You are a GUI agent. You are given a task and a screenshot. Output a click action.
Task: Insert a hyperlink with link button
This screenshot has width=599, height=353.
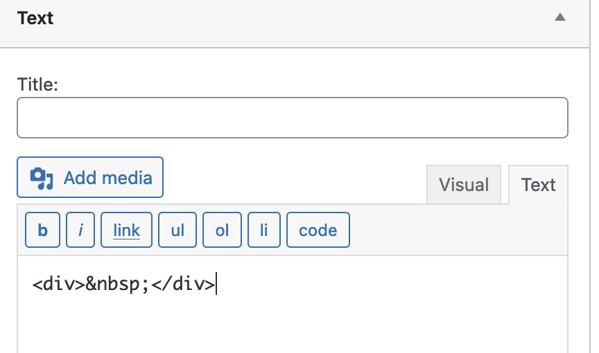(x=126, y=230)
